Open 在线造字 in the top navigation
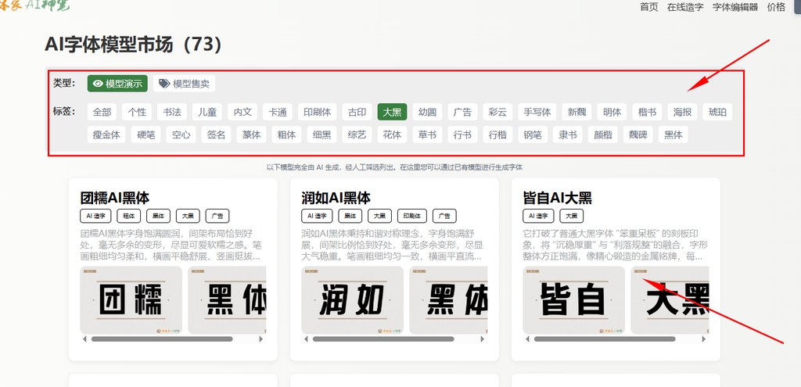 click(685, 7)
